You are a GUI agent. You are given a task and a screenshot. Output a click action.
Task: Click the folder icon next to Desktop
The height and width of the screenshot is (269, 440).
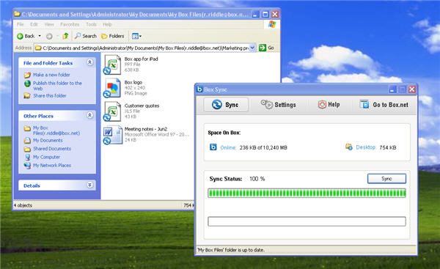tap(349, 147)
